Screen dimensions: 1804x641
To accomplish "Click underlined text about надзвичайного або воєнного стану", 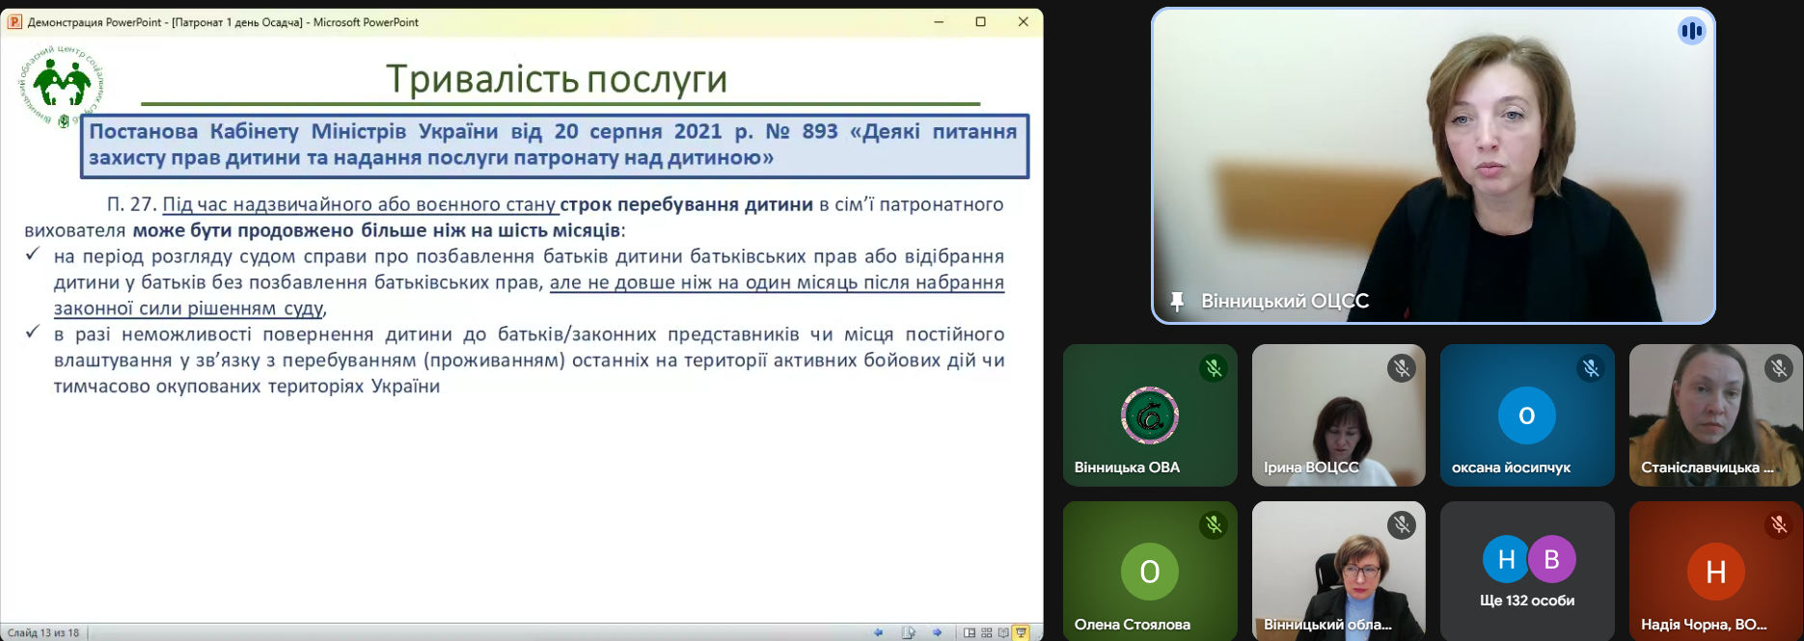I will (359, 204).
